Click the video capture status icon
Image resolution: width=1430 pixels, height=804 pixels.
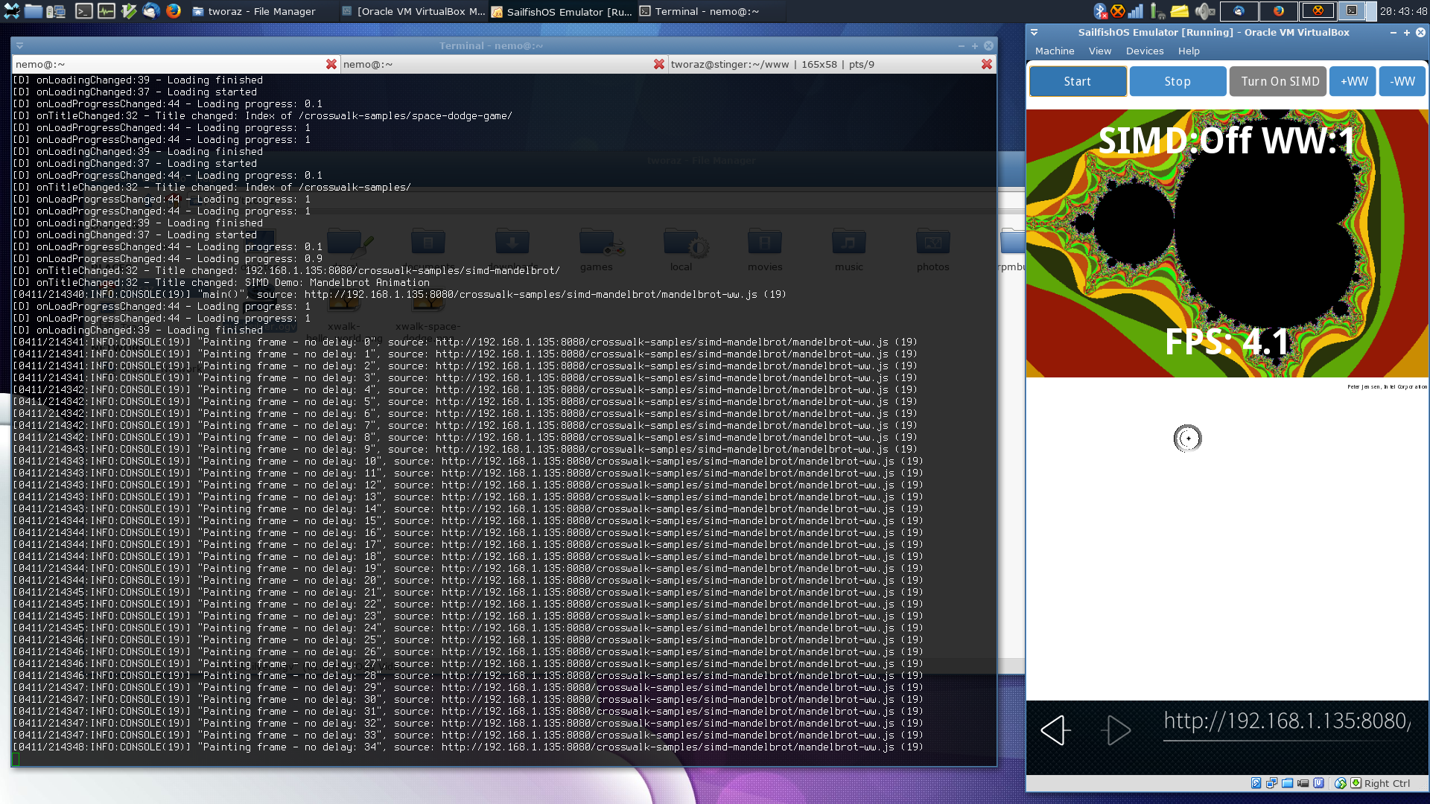point(1303,783)
